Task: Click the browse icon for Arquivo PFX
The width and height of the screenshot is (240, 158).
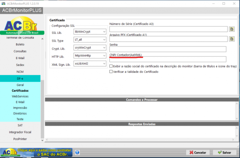Action: tap(232, 39)
